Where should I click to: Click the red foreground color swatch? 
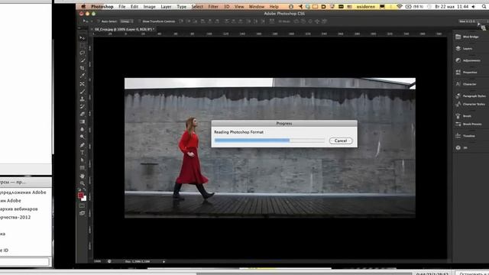click(81, 196)
